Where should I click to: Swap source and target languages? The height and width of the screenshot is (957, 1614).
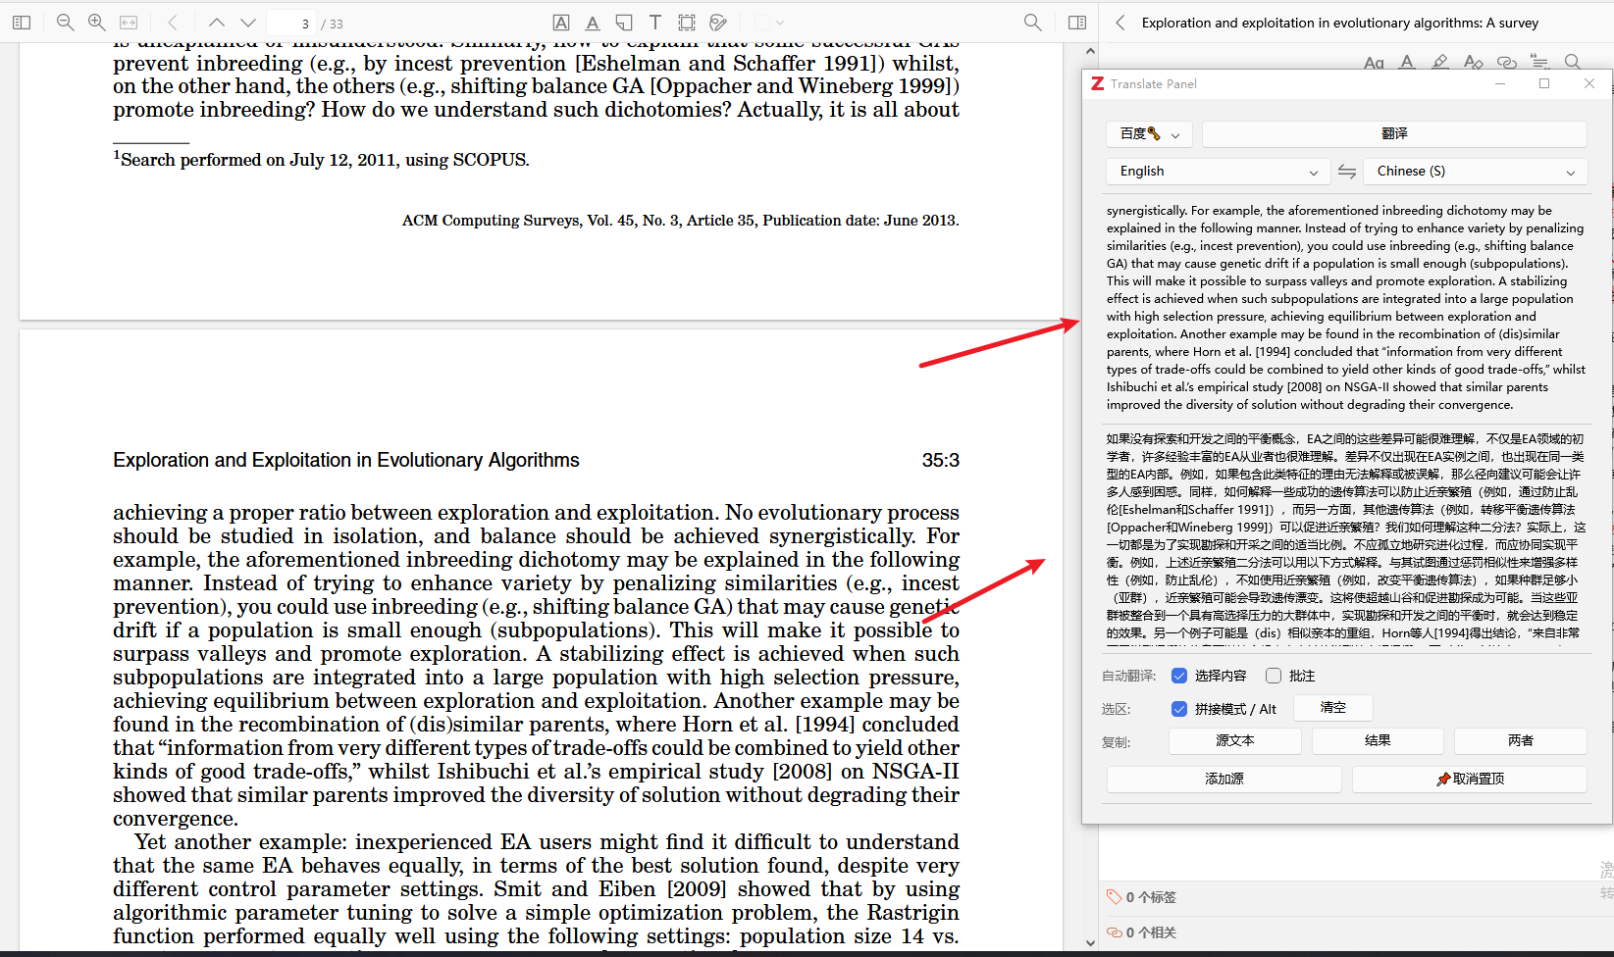[1347, 172]
